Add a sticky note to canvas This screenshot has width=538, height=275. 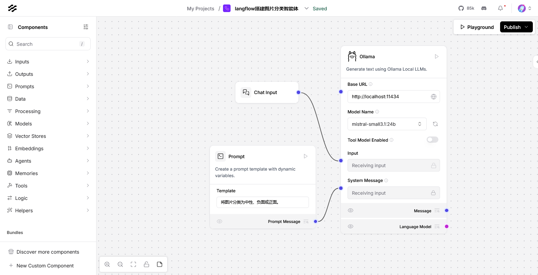click(x=160, y=264)
